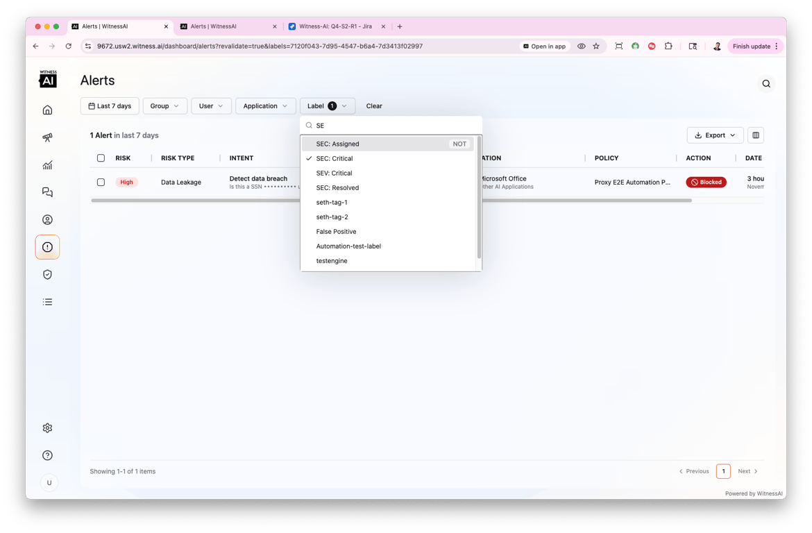Open the shield policies icon in sidebar

click(x=47, y=273)
